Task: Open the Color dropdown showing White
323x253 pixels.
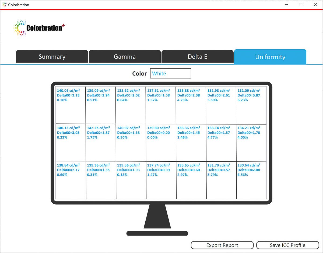Action: tap(170, 74)
